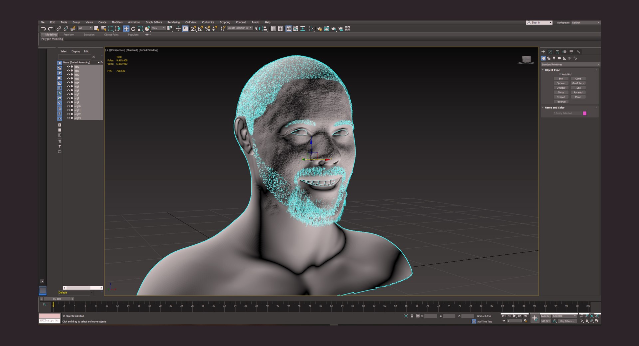The image size is (639, 346).
Task: Open the selection filter All dropdown
Action: pos(85,28)
